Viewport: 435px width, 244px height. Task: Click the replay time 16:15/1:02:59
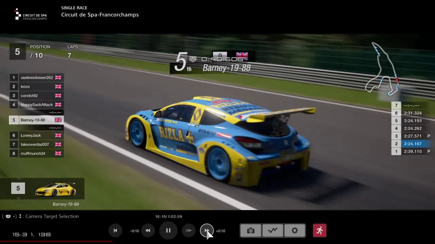tap(169, 216)
